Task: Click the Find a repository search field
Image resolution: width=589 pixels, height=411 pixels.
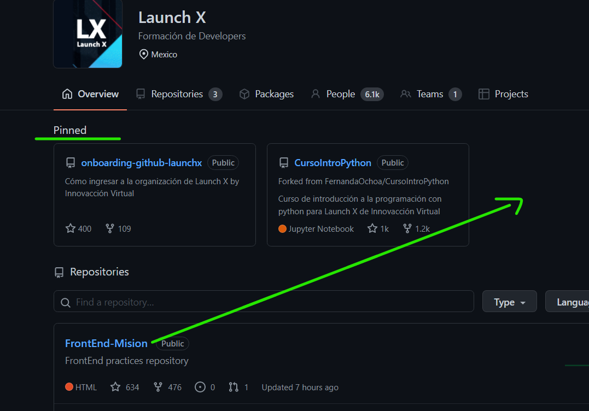Action: point(219,301)
